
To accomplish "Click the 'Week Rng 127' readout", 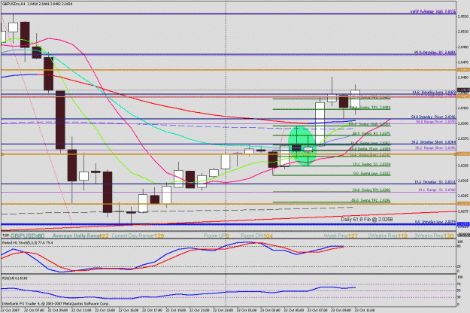I will [x=341, y=236].
